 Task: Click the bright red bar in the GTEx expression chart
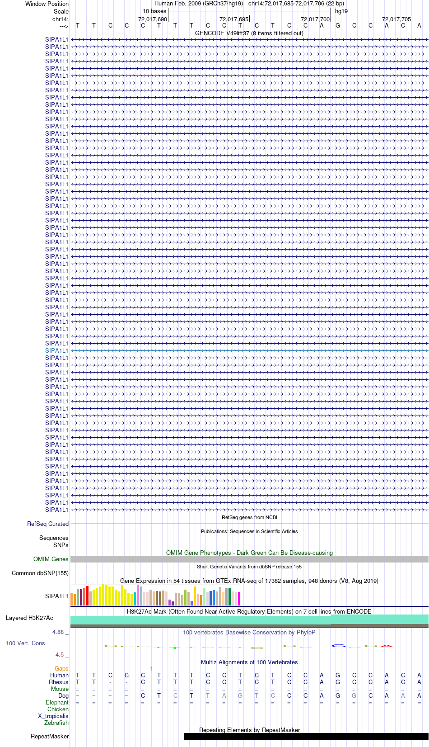87,596
